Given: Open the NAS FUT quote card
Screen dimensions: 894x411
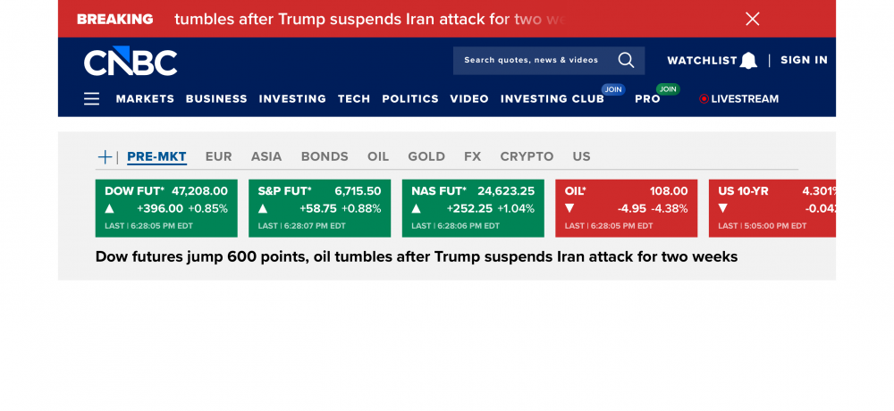Looking at the screenshot, I should click(x=473, y=208).
